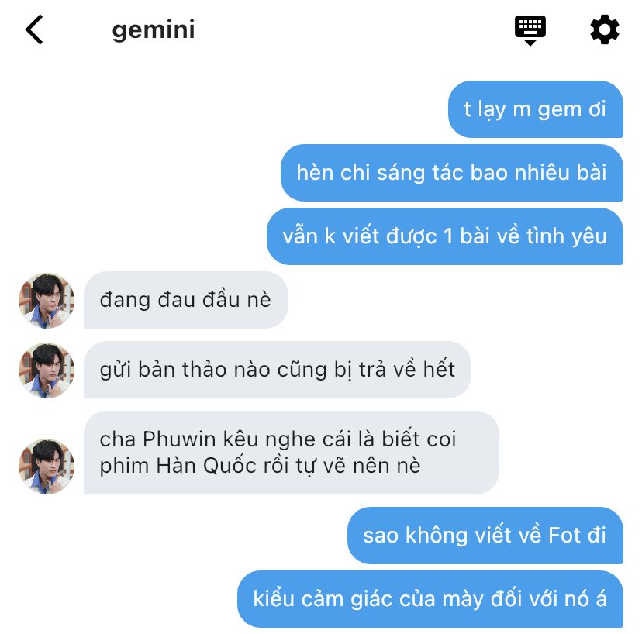The image size is (642, 634).
Task: Tap avatar beside "đang đau đầu nè"
Action: point(47,301)
